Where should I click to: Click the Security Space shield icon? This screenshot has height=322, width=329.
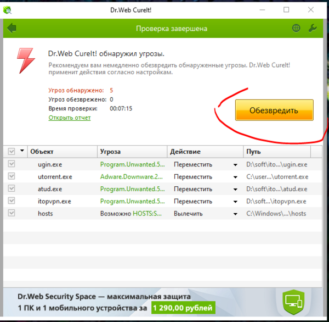tap(293, 302)
